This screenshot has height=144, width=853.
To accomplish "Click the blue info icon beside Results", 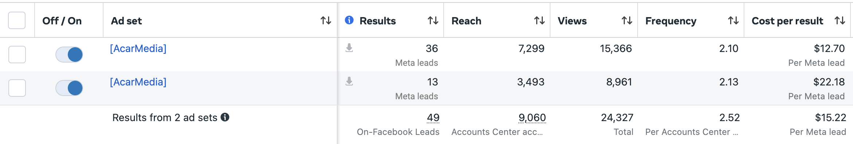I will click(349, 20).
